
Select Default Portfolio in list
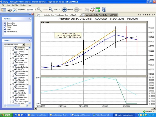12,25
